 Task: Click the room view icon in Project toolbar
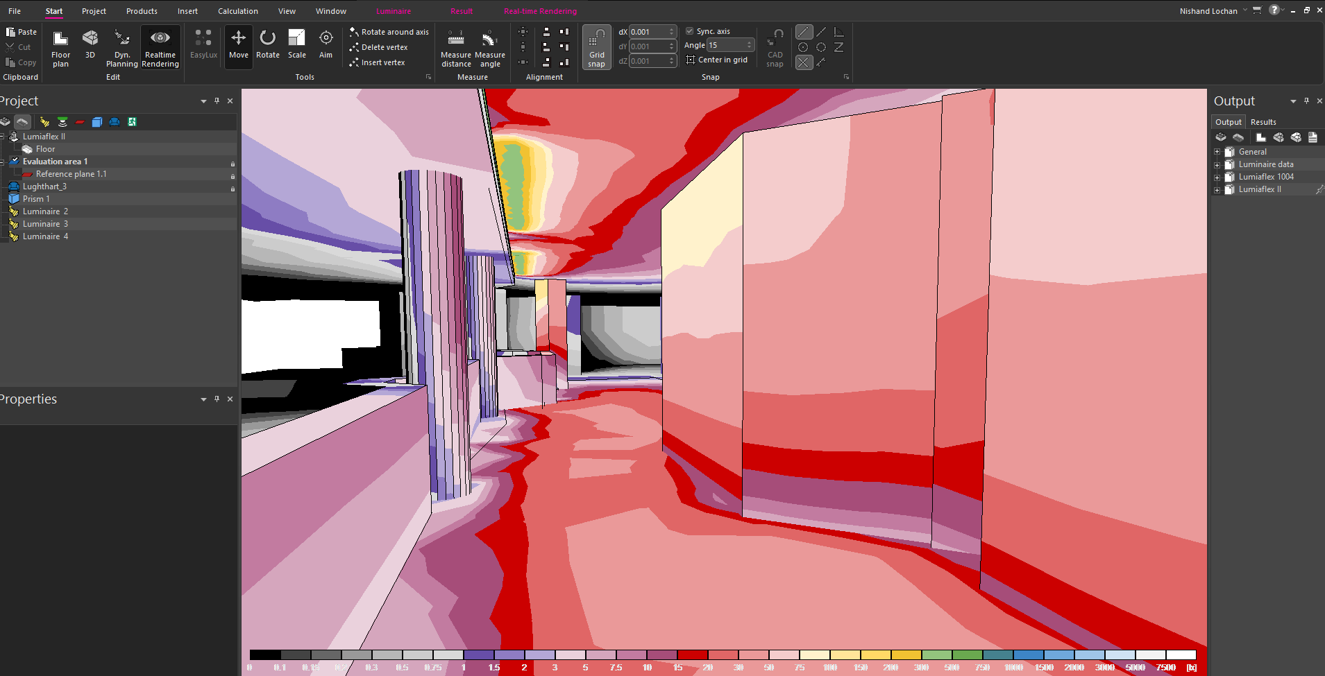(23, 122)
